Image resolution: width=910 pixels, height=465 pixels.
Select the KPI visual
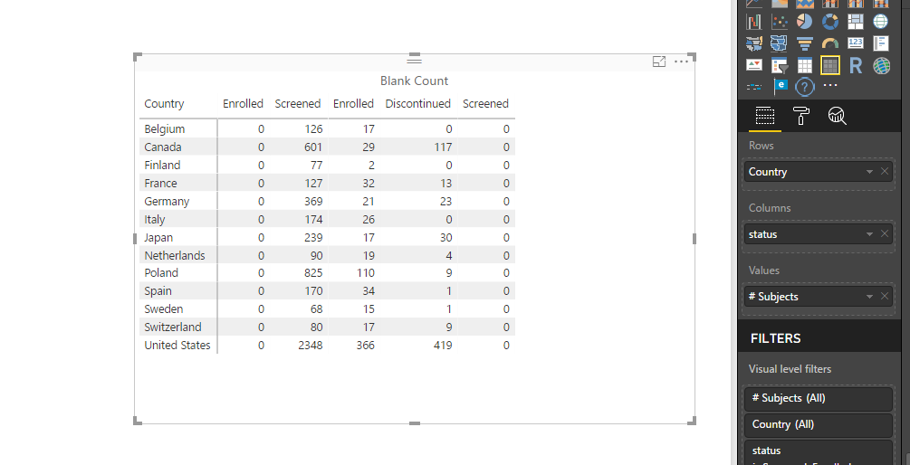click(x=754, y=65)
